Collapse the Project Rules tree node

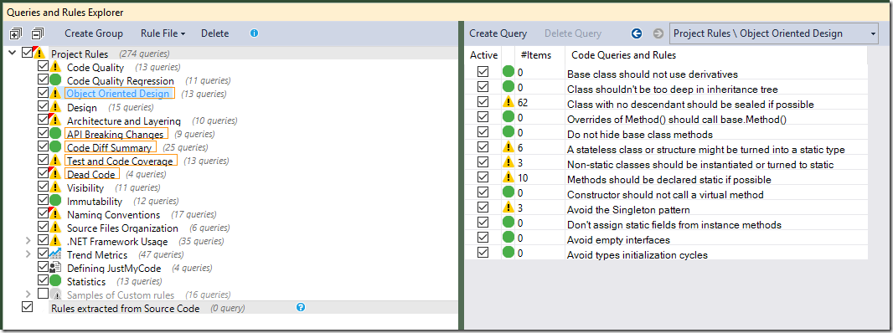pyautogui.click(x=13, y=53)
